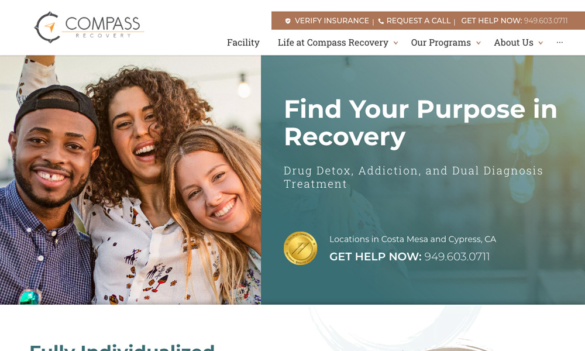Click the compass arrow emblem in the logo

[47, 27]
